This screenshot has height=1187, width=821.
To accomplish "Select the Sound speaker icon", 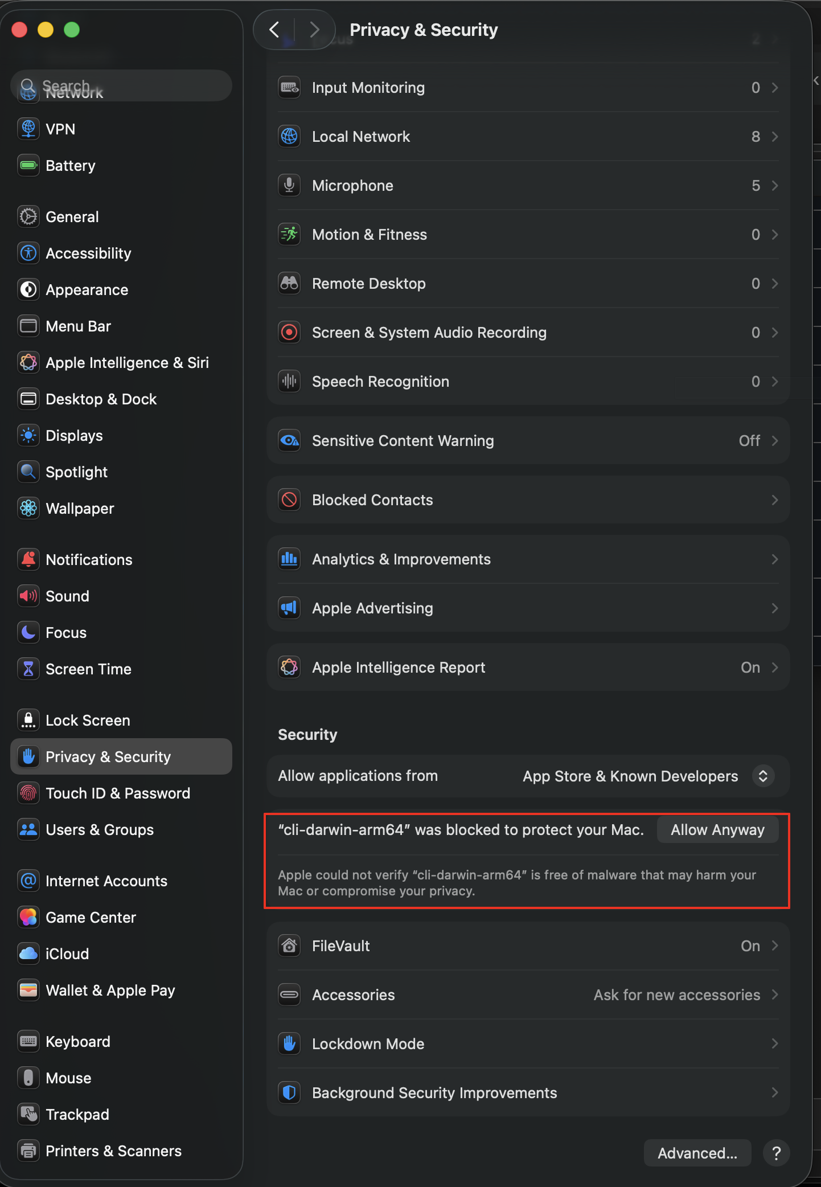I will pyautogui.click(x=28, y=596).
